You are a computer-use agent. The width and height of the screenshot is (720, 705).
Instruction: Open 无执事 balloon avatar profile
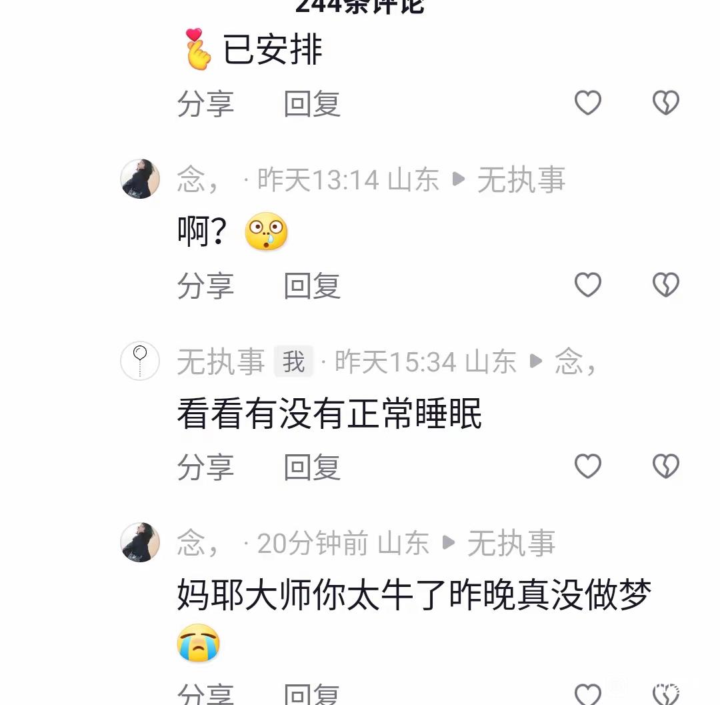pos(140,361)
